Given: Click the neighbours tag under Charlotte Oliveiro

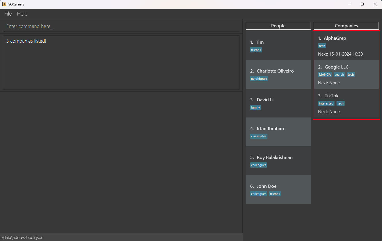Looking at the screenshot, I should (259, 79).
